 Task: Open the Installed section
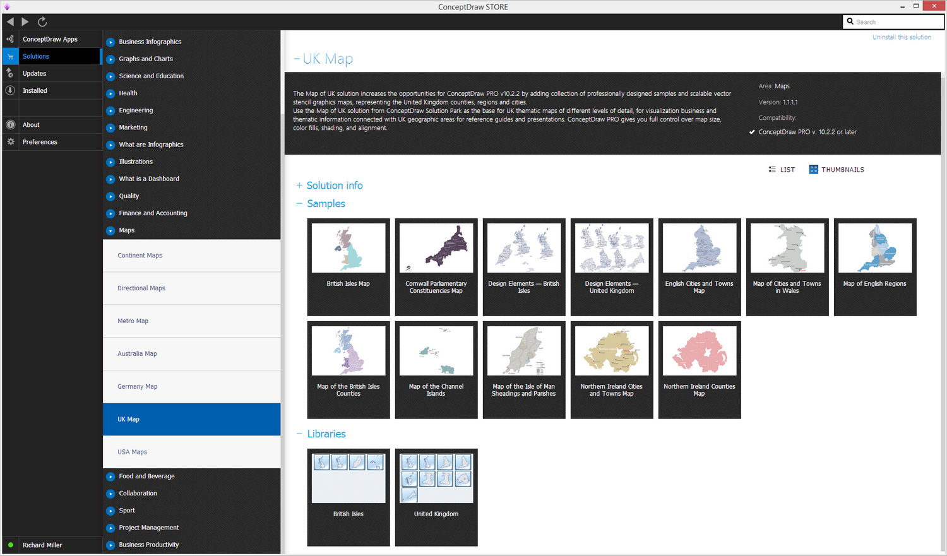(x=52, y=90)
